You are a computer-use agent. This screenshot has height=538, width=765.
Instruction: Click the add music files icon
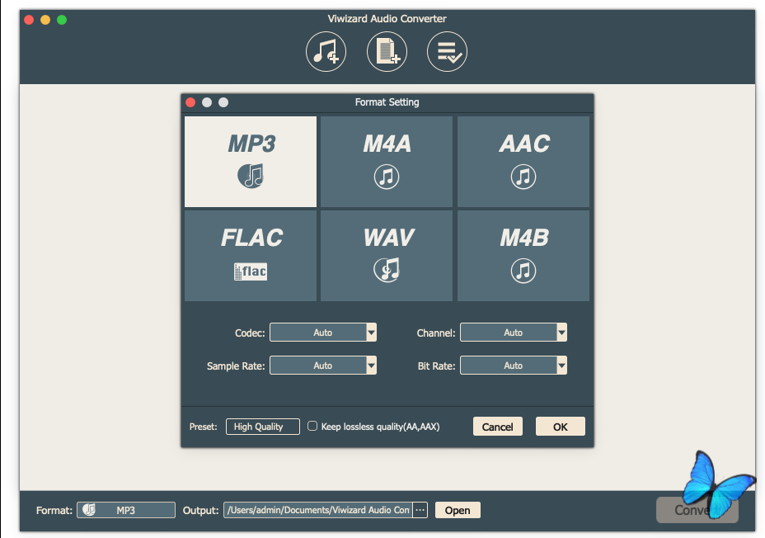[326, 52]
